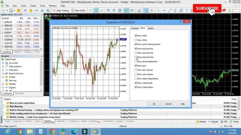241x135 pixels.
Task: Click the screenshot camera icon in toolbar
Action: coord(139,10)
